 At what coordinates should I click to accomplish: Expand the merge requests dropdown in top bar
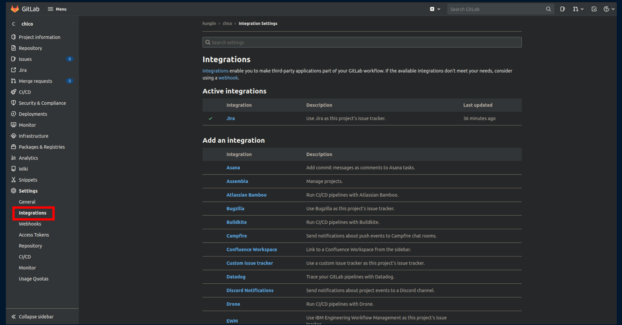point(578,9)
